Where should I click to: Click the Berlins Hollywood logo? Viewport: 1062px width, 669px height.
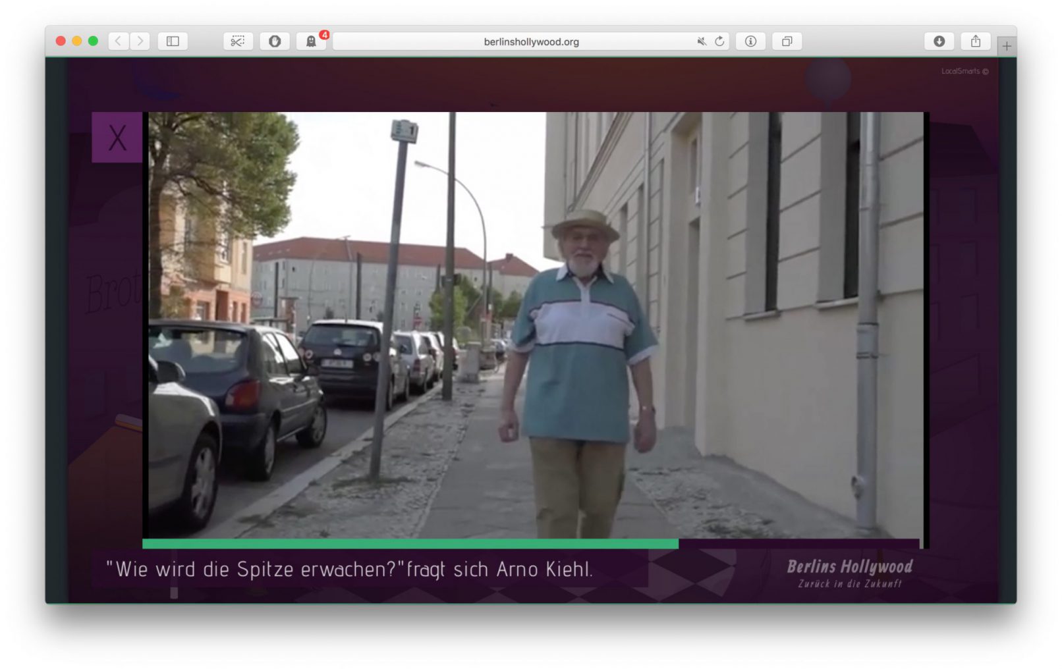click(x=849, y=573)
